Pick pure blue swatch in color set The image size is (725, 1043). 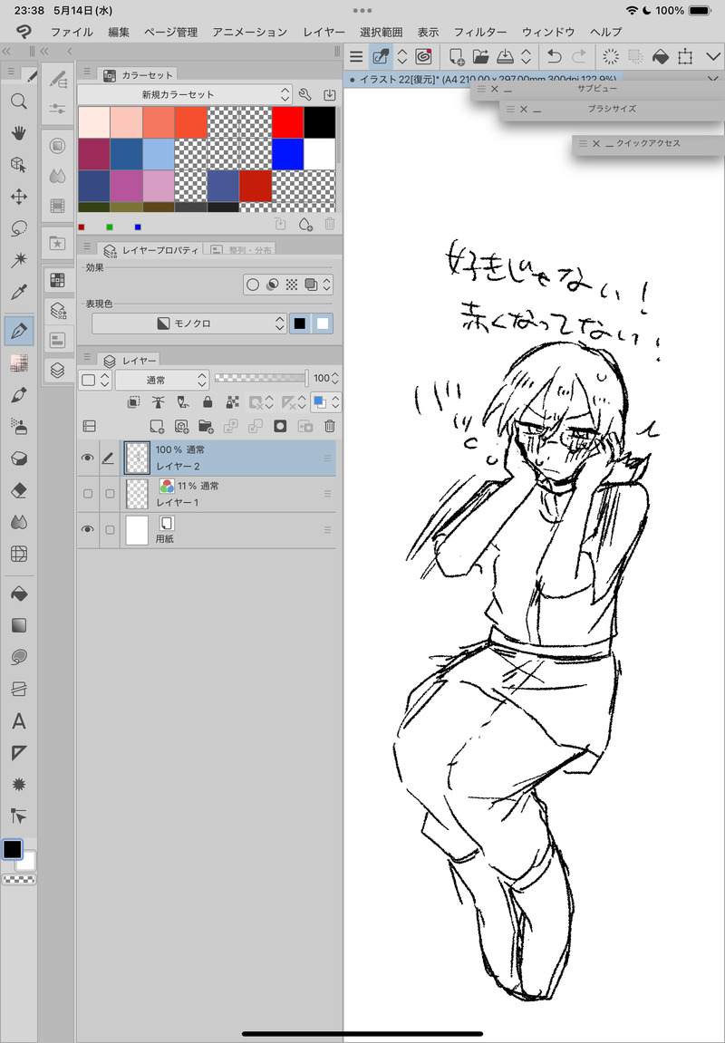(287, 154)
